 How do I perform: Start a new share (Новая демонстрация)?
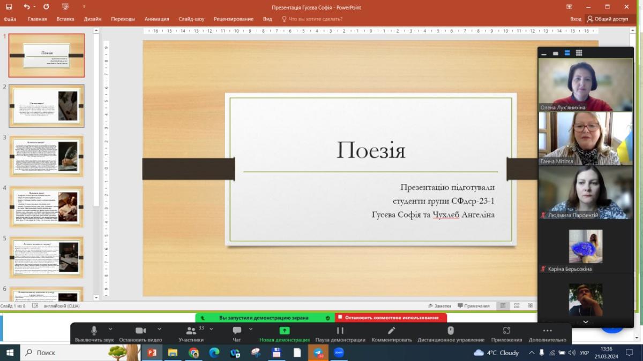(x=285, y=331)
